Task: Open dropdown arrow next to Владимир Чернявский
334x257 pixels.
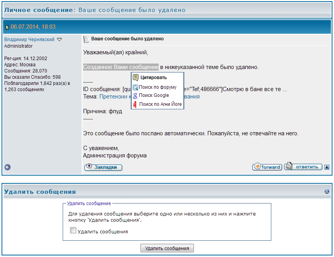Action: tap(60, 40)
